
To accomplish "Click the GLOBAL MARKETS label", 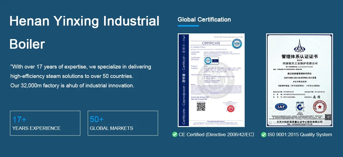I will point(111,128).
